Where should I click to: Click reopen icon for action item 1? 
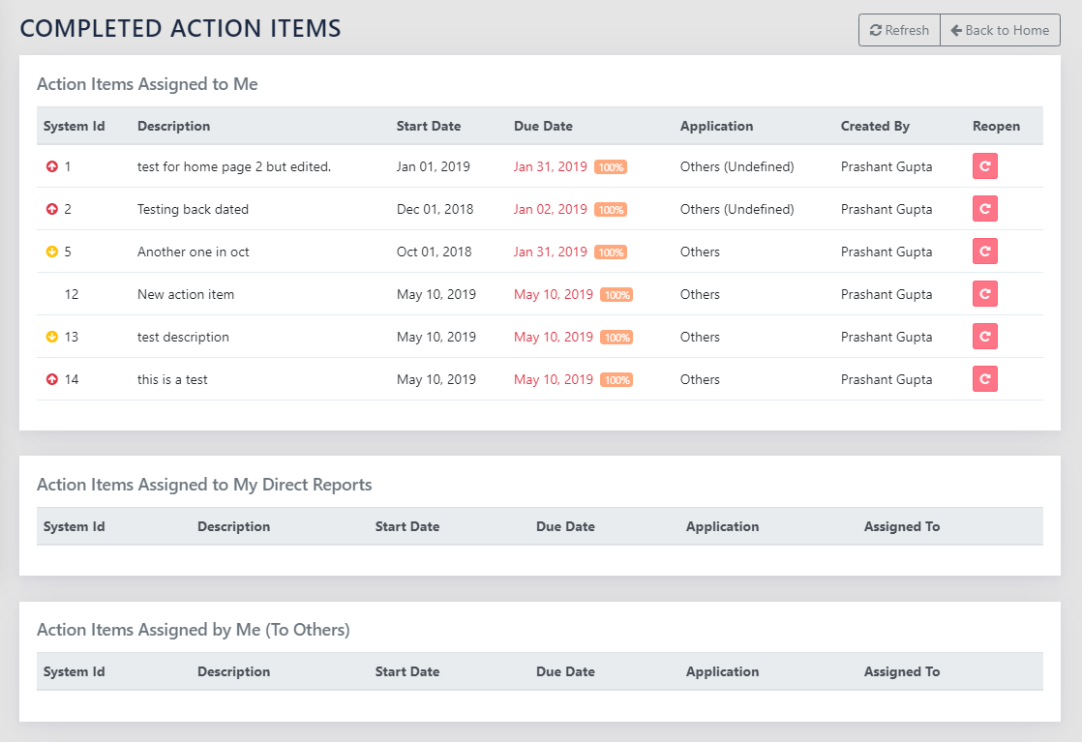984,166
